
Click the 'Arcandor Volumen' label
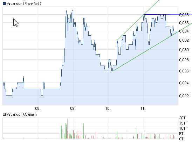(22, 114)
